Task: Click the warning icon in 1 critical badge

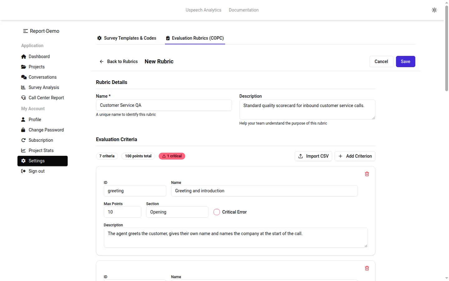Action: click(164, 156)
